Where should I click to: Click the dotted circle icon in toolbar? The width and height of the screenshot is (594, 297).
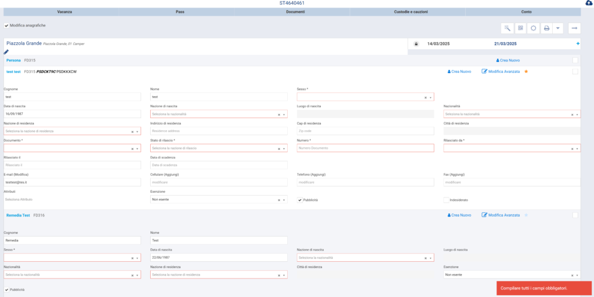(x=533, y=28)
